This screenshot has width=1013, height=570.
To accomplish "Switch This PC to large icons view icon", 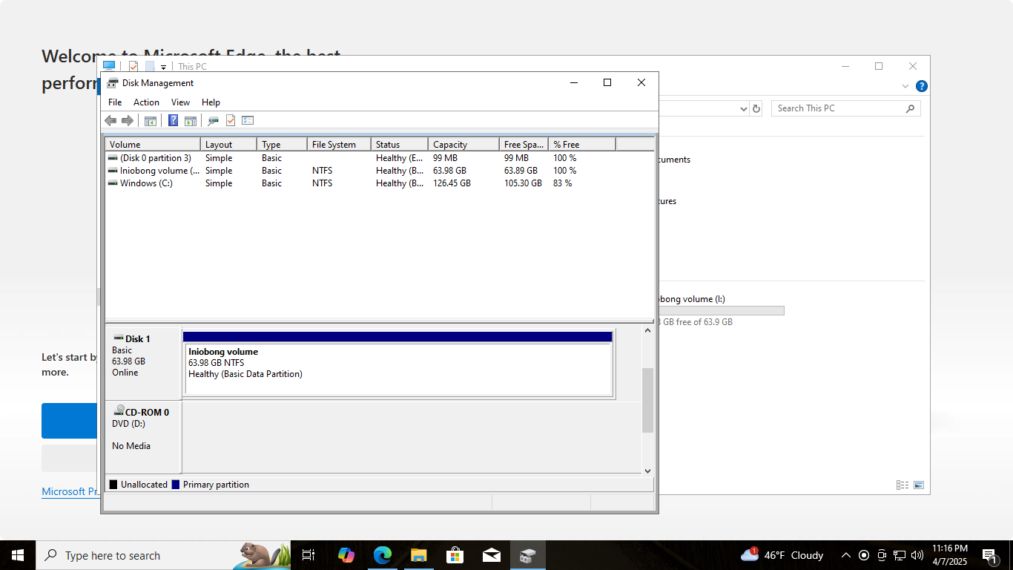I will (x=919, y=485).
